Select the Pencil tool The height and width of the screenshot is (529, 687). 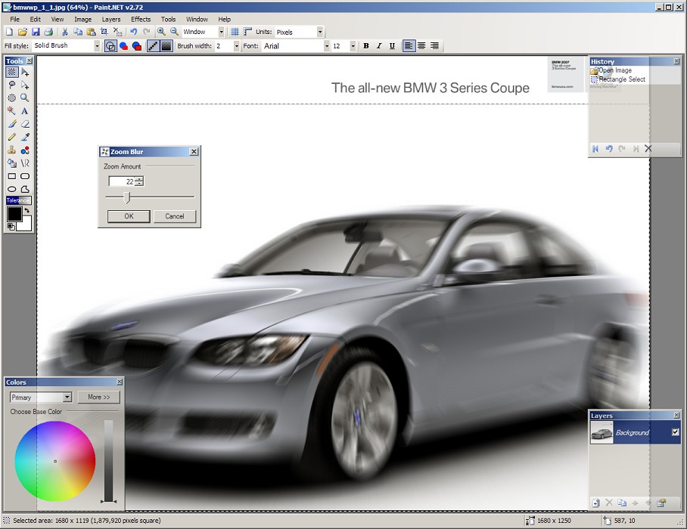[x=12, y=138]
